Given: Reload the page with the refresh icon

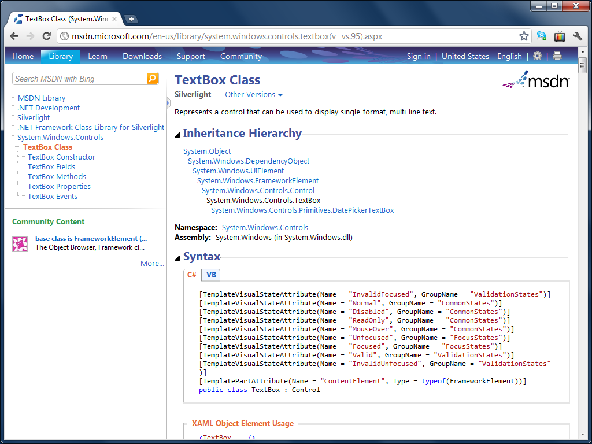Looking at the screenshot, I should [x=47, y=36].
